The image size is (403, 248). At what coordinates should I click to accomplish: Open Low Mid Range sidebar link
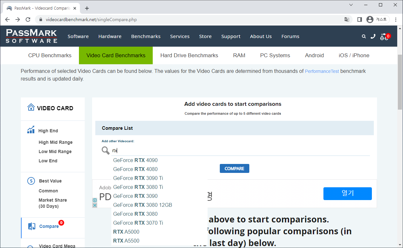click(55, 151)
